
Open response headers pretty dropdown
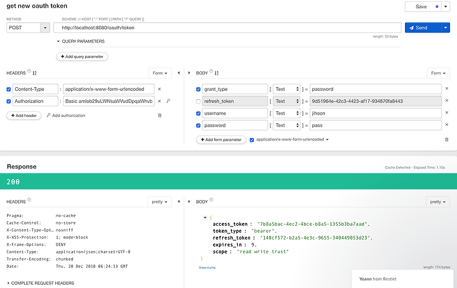tap(159, 202)
